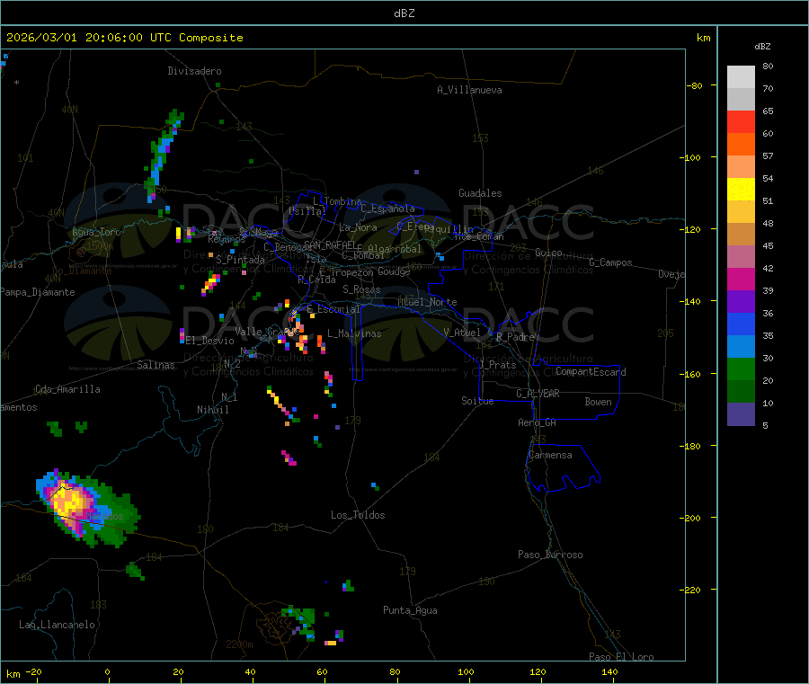Click the Salinas place label
This screenshot has height=684, width=809.
pos(156,365)
